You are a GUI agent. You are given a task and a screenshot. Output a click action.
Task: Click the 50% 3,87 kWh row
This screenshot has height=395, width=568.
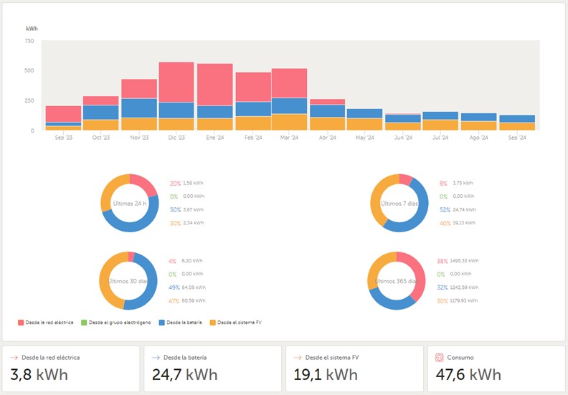pos(186,209)
